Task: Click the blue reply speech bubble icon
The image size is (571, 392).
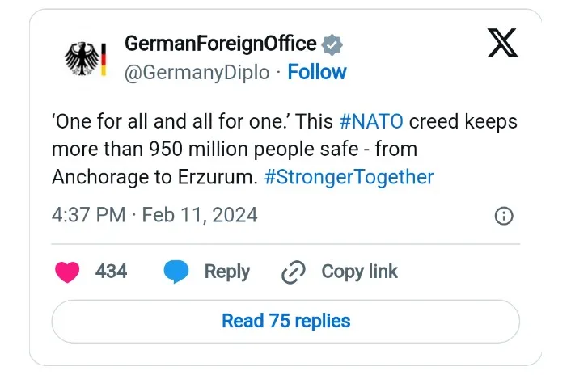Action: [x=176, y=272]
